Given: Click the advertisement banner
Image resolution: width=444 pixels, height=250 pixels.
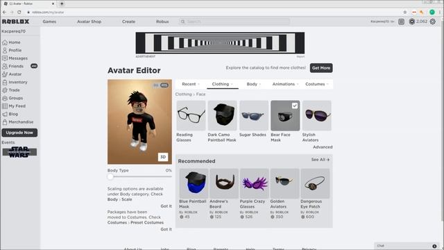Looking at the screenshot, I should coord(220,43).
